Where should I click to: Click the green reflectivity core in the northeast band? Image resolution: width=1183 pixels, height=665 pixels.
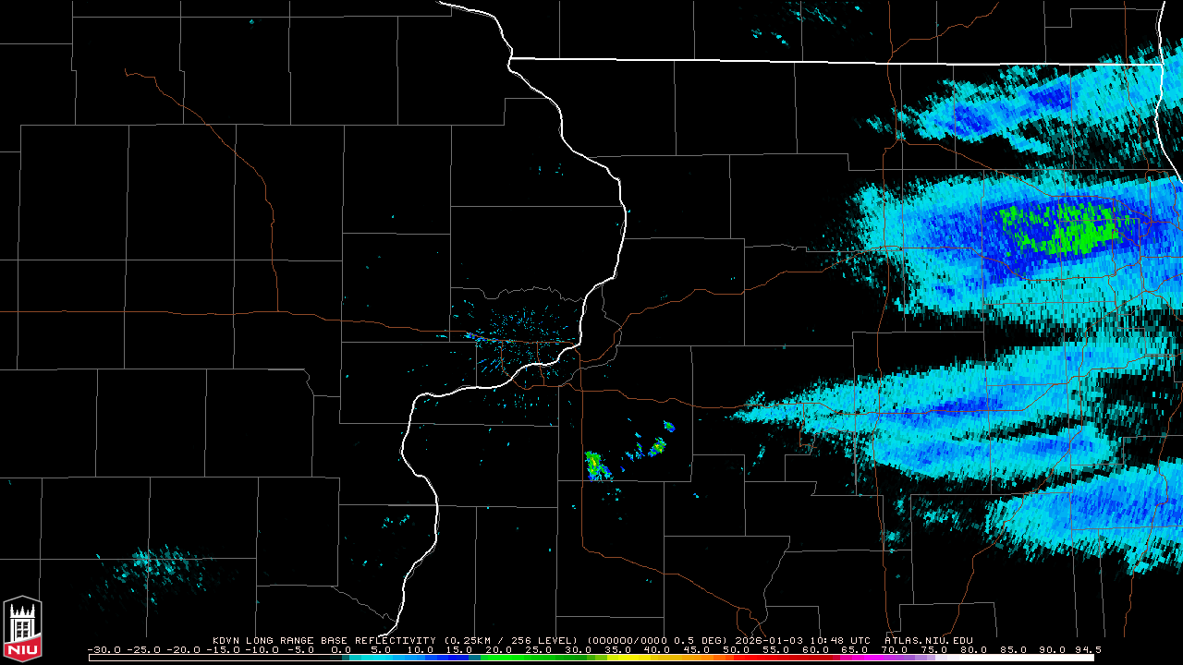1063,228
